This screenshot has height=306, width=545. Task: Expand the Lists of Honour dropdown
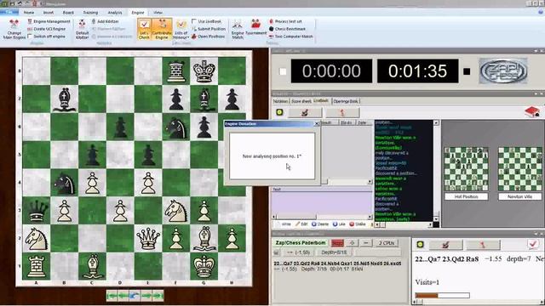coord(181,29)
